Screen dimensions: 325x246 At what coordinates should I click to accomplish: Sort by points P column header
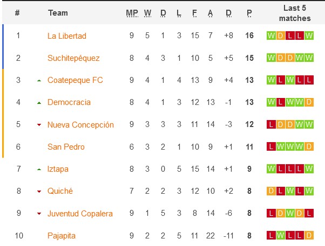[249, 13]
